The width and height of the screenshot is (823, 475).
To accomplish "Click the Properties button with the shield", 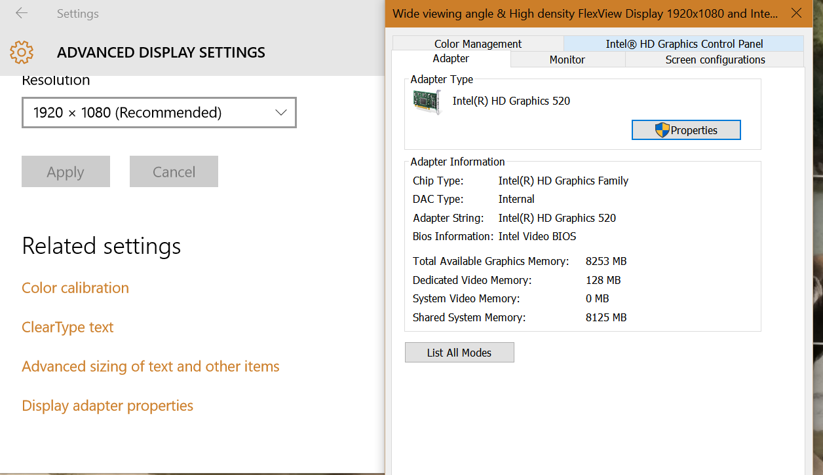I will pyautogui.click(x=686, y=130).
